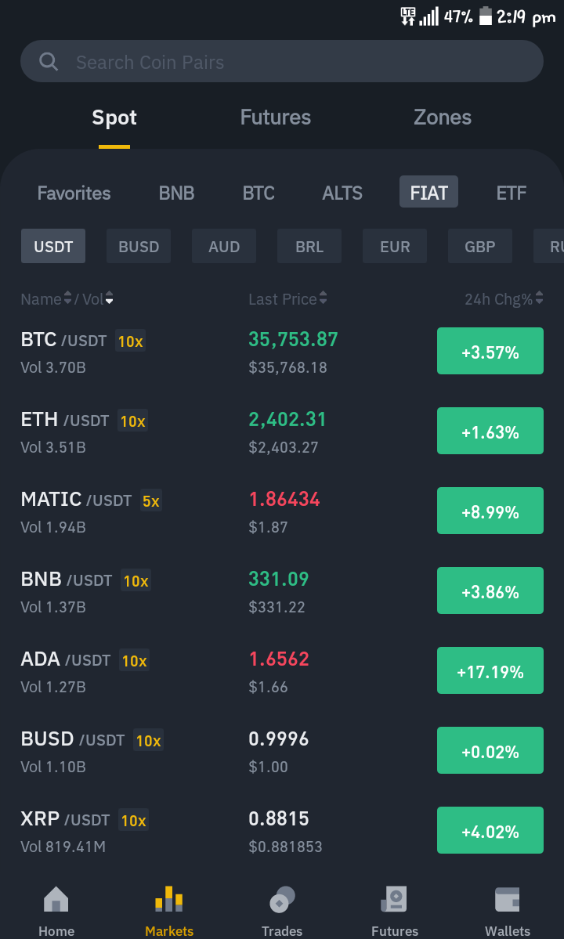Screen dimensions: 564x939
Task: Sort the list by Name arrows
Action: (x=67, y=298)
